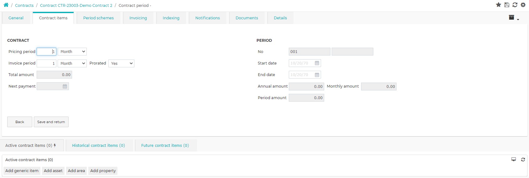This screenshot has width=529, height=178.
Task: Click the Total amount field
Action: pyautogui.click(x=54, y=75)
